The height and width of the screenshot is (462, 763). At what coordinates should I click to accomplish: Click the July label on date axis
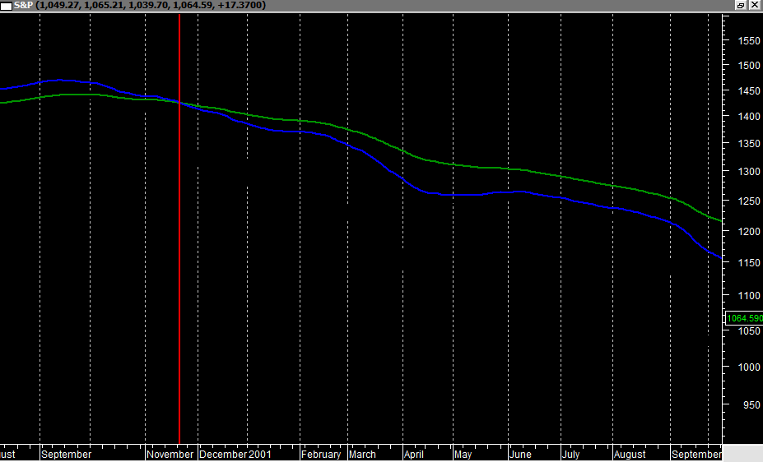click(x=570, y=455)
